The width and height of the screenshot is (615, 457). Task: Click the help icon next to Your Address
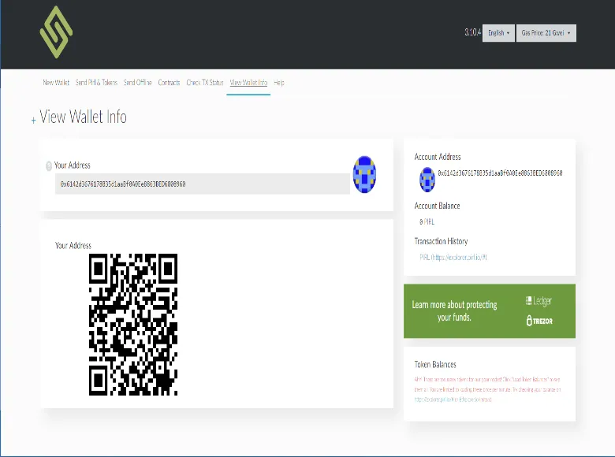pyautogui.click(x=49, y=166)
